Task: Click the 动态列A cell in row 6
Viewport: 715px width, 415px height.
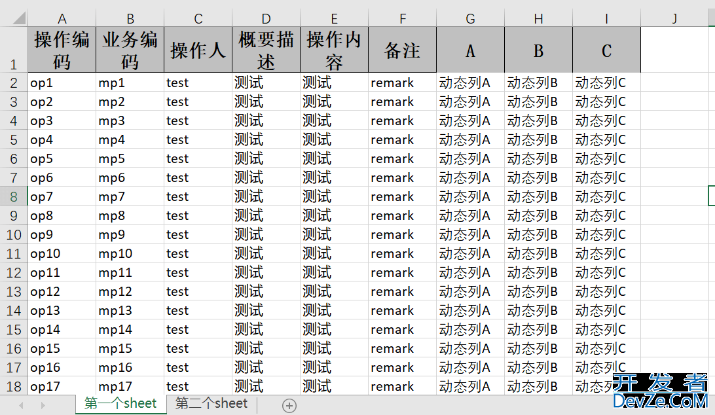Action: (470, 177)
